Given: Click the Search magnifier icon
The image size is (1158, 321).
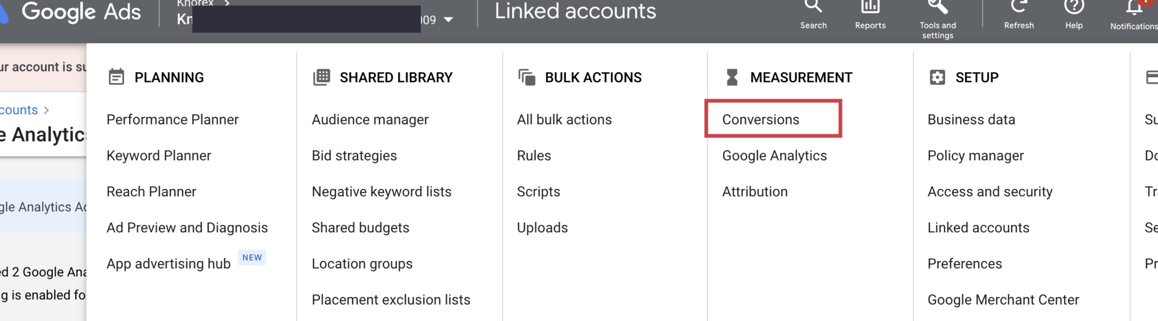Looking at the screenshot, I should pos(813,6).
